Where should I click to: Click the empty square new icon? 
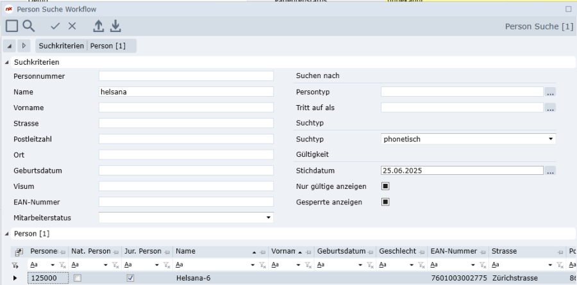click(12, 26)
